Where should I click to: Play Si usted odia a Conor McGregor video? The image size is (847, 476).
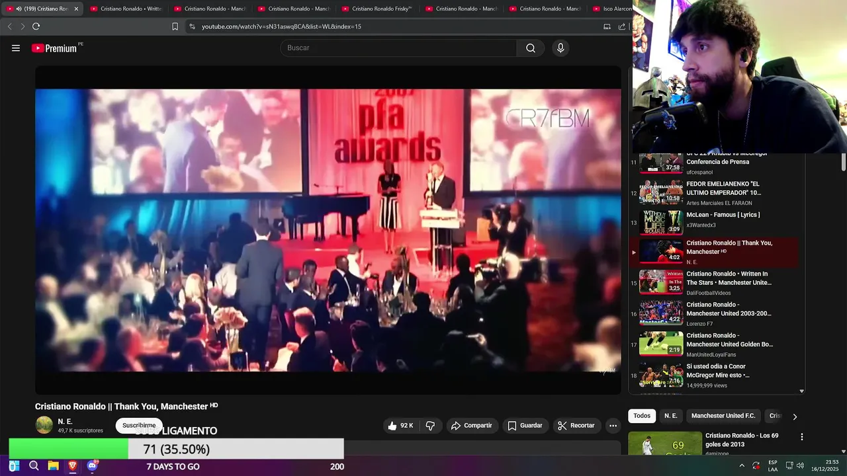coord(713,375)
